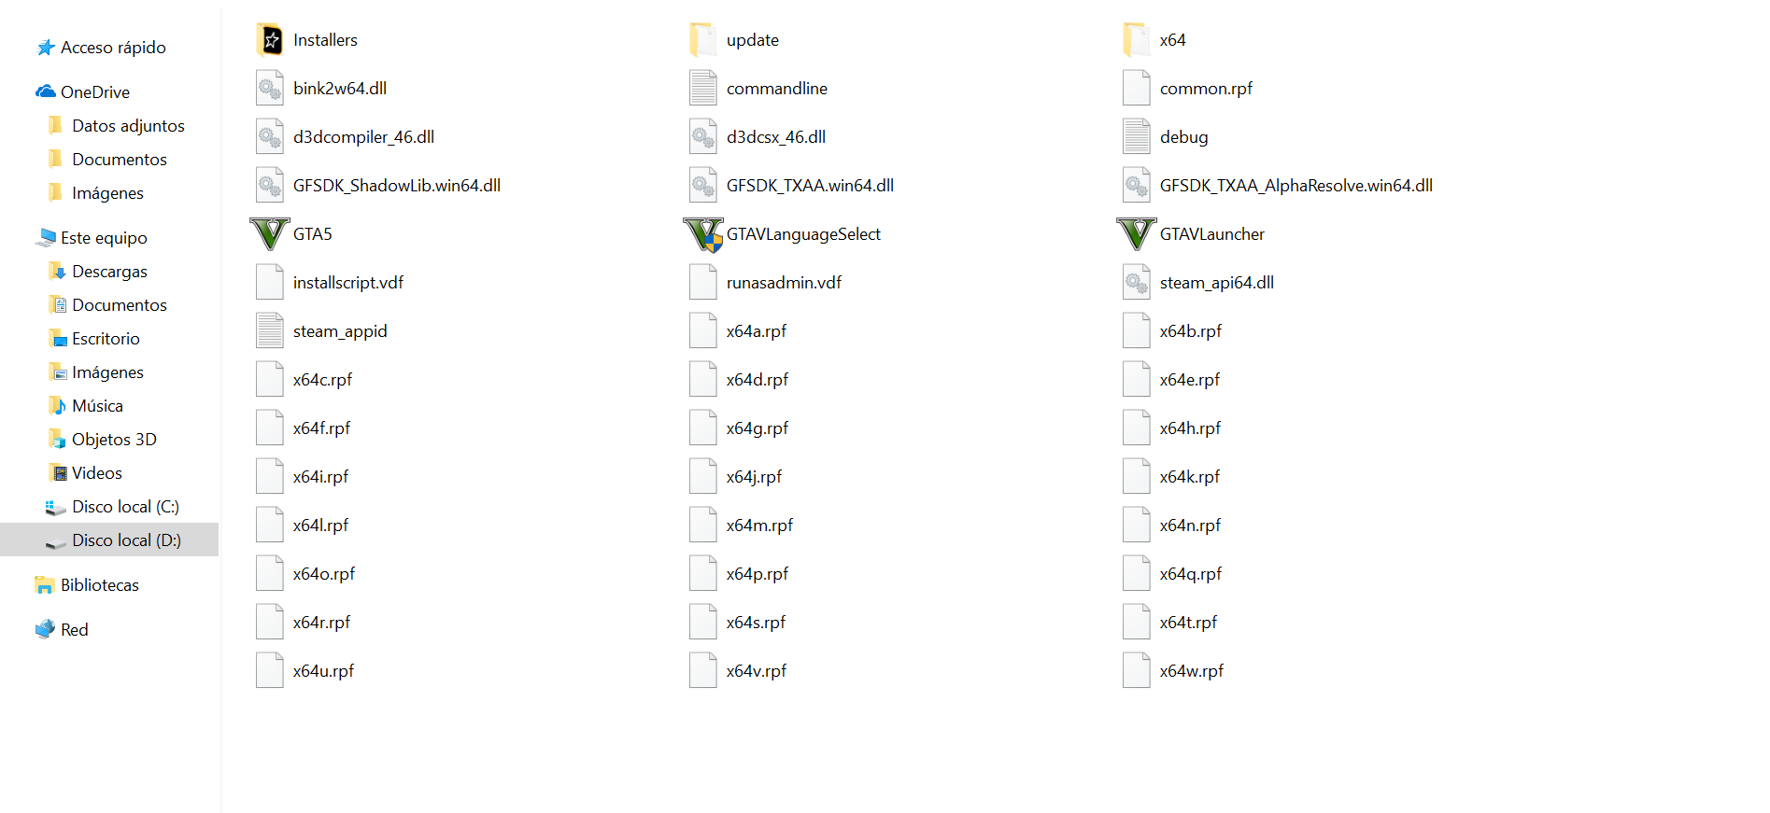Viewport: 1770px width, 813px height.
Task: Select the GTA5 application icon
Action: point(270,234)
